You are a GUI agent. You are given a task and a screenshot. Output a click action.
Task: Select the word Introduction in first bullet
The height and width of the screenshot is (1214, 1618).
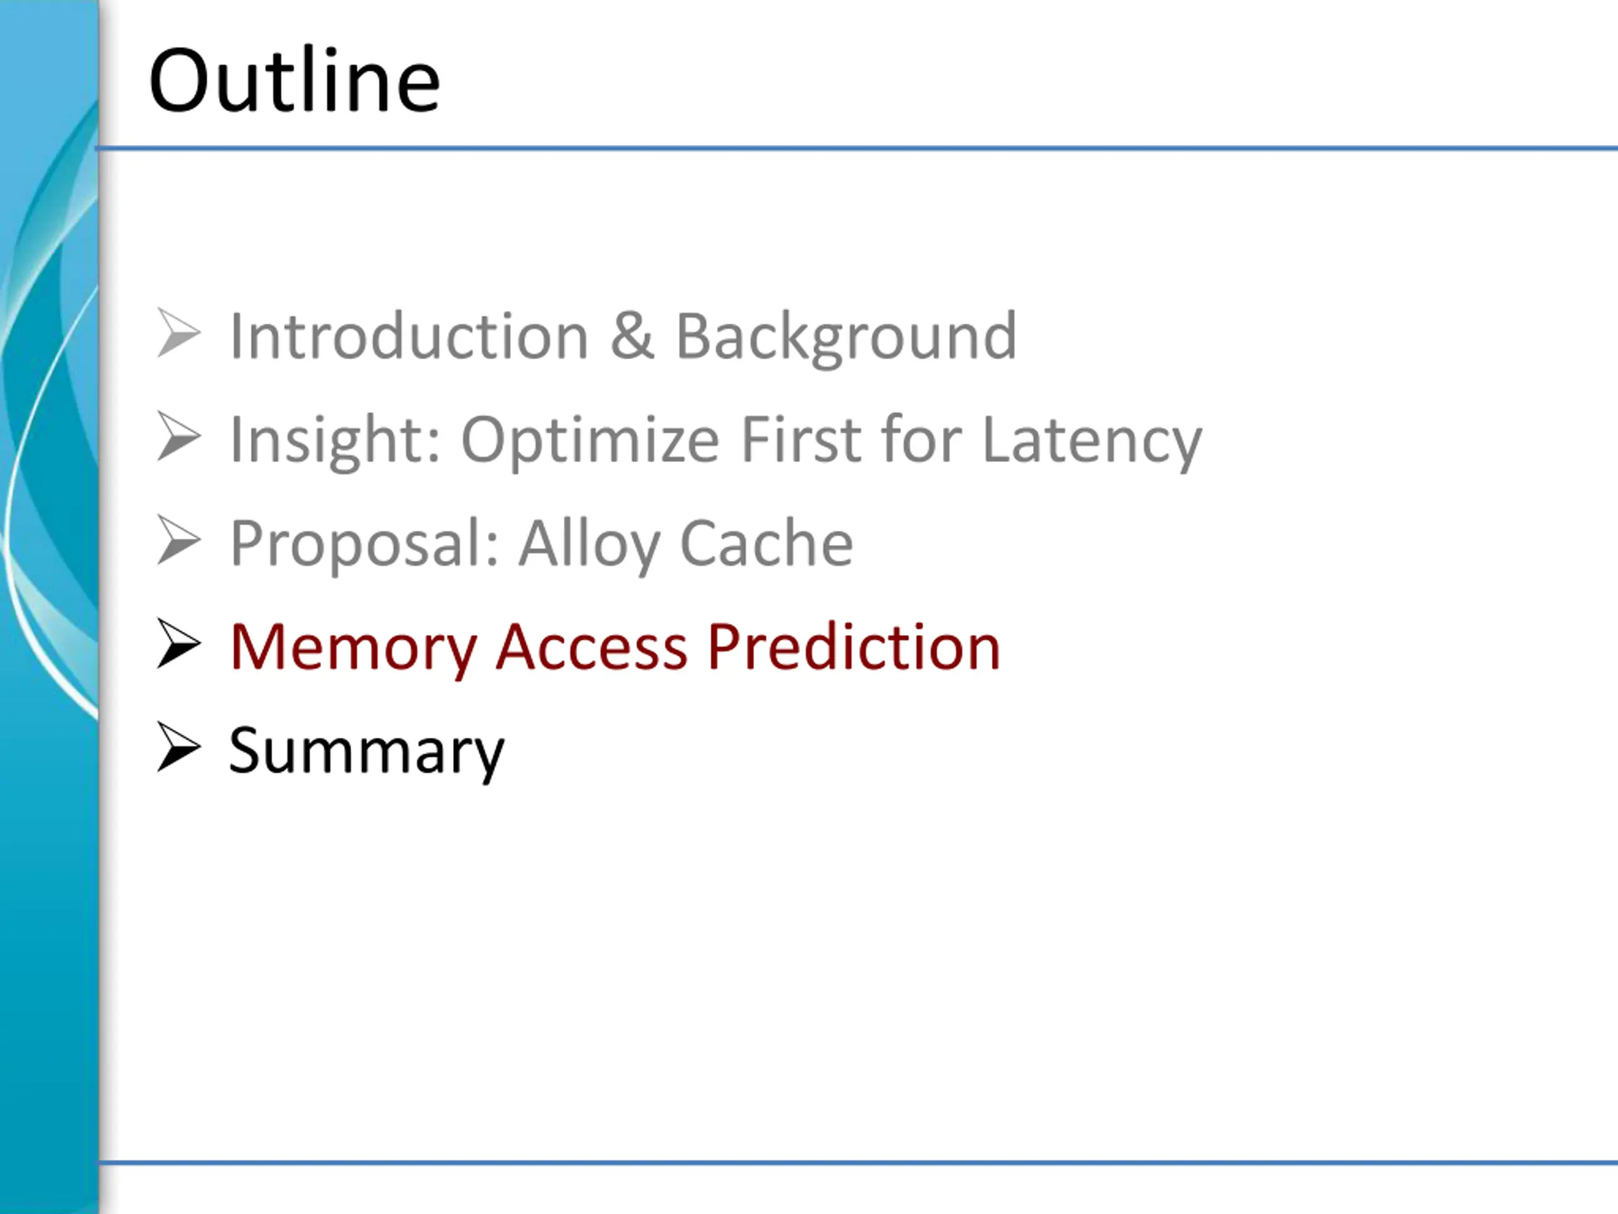[409, 336]
